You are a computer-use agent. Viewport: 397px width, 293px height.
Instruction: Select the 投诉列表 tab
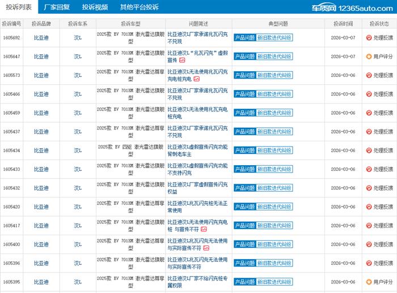point(19,7)
